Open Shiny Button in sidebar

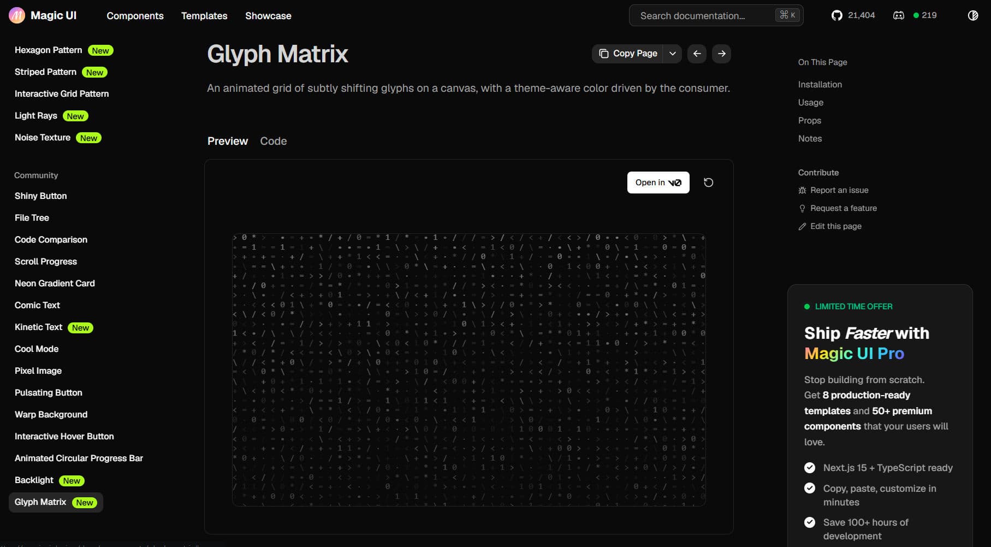(x=40, y=196)
